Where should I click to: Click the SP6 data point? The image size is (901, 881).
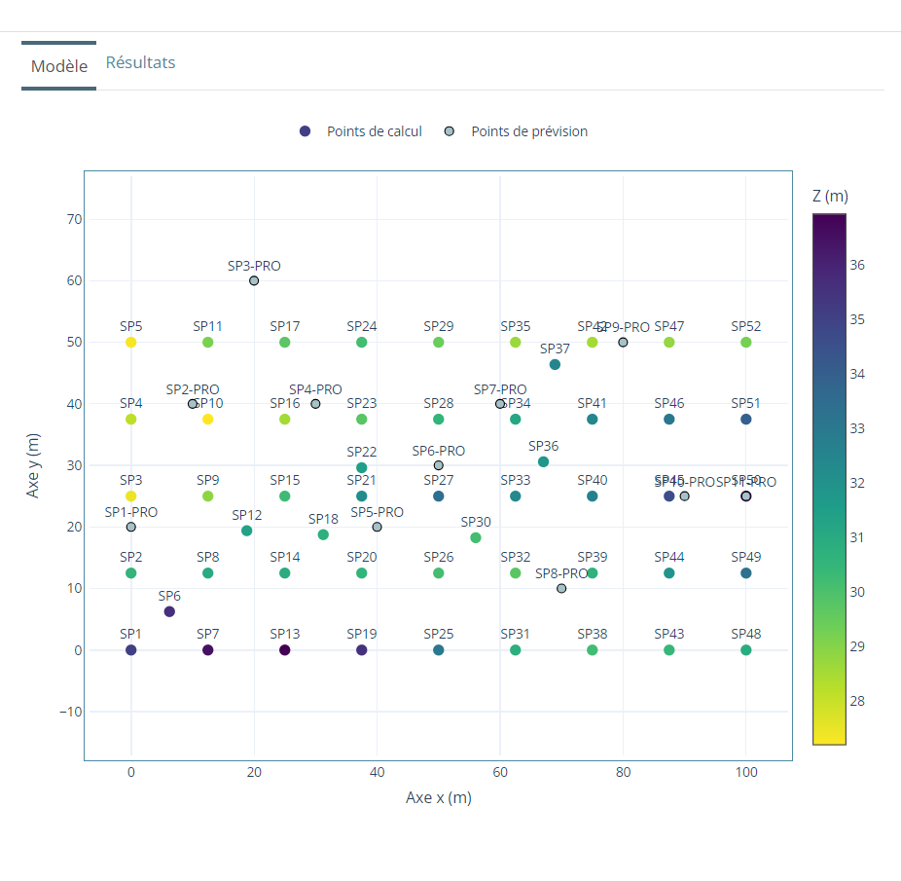[x=169, y=611]
